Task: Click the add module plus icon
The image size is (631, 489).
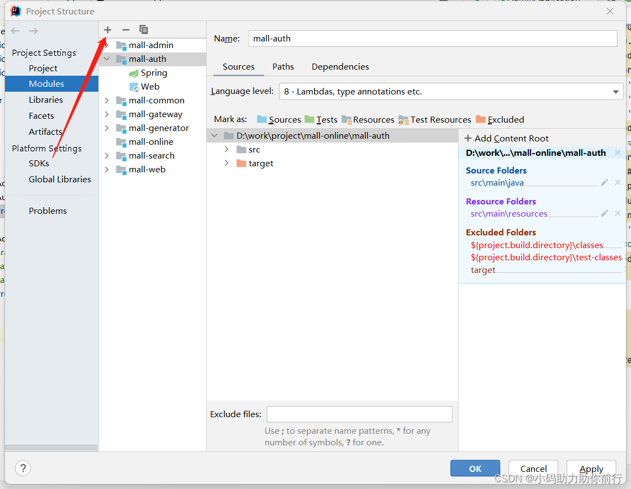Action: [x=107, y=30]
